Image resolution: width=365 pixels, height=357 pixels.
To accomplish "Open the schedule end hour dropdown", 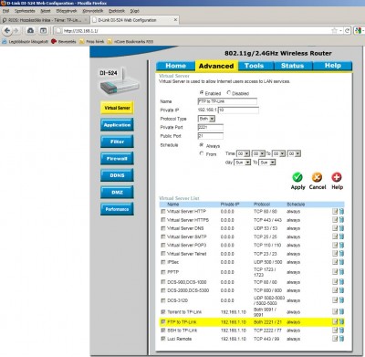I will click(278, 153).
